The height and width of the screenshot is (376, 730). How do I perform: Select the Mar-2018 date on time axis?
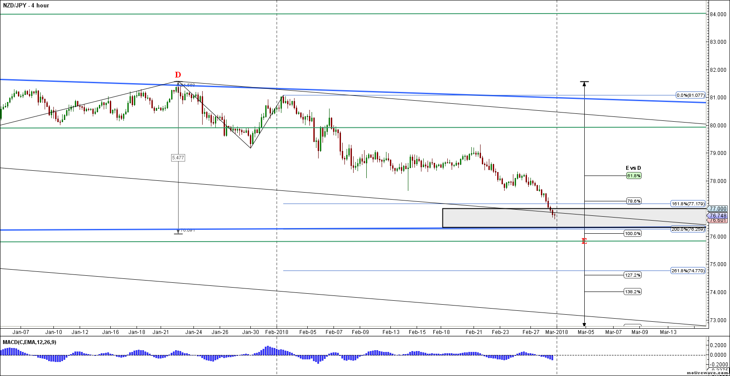[557, 332]
